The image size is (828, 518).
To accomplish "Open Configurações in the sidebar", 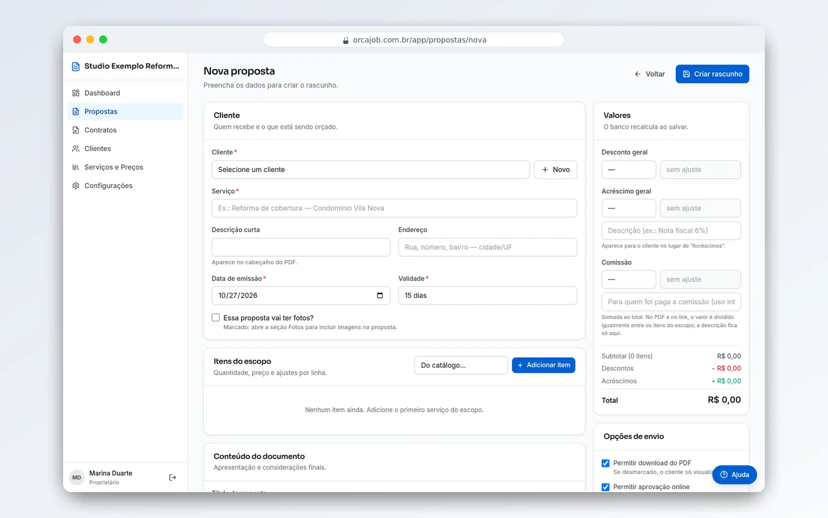I will point(125,186).
